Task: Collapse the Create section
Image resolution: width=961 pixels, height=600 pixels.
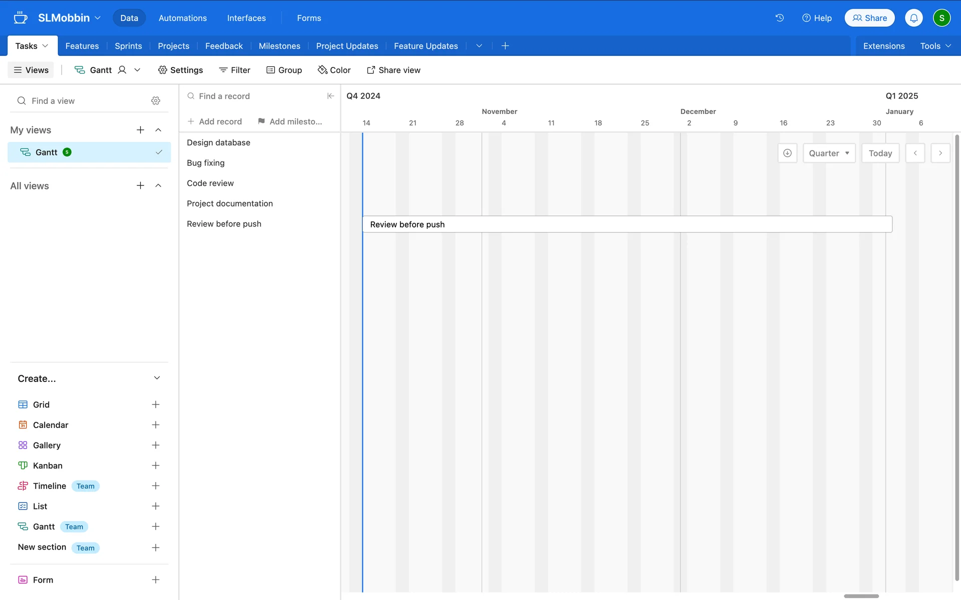Action: tap(157, 378)
